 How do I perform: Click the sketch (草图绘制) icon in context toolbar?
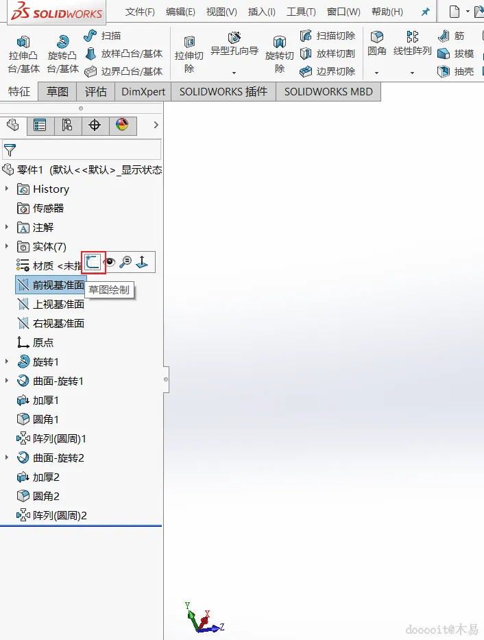click(x=93, y=262)
